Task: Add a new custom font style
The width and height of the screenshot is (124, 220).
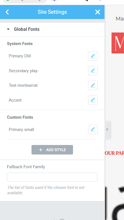Action: 52,150
